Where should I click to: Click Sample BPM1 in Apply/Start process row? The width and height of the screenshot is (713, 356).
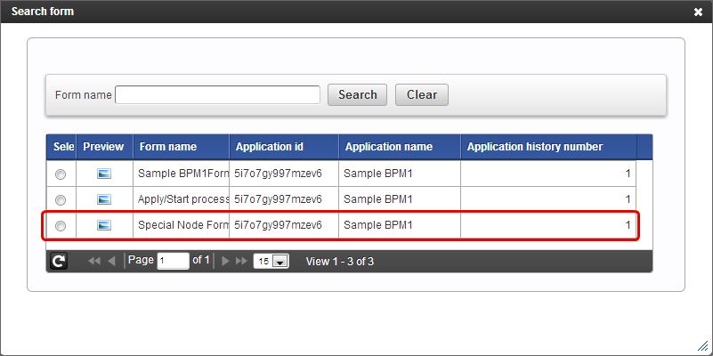point(400,199)
